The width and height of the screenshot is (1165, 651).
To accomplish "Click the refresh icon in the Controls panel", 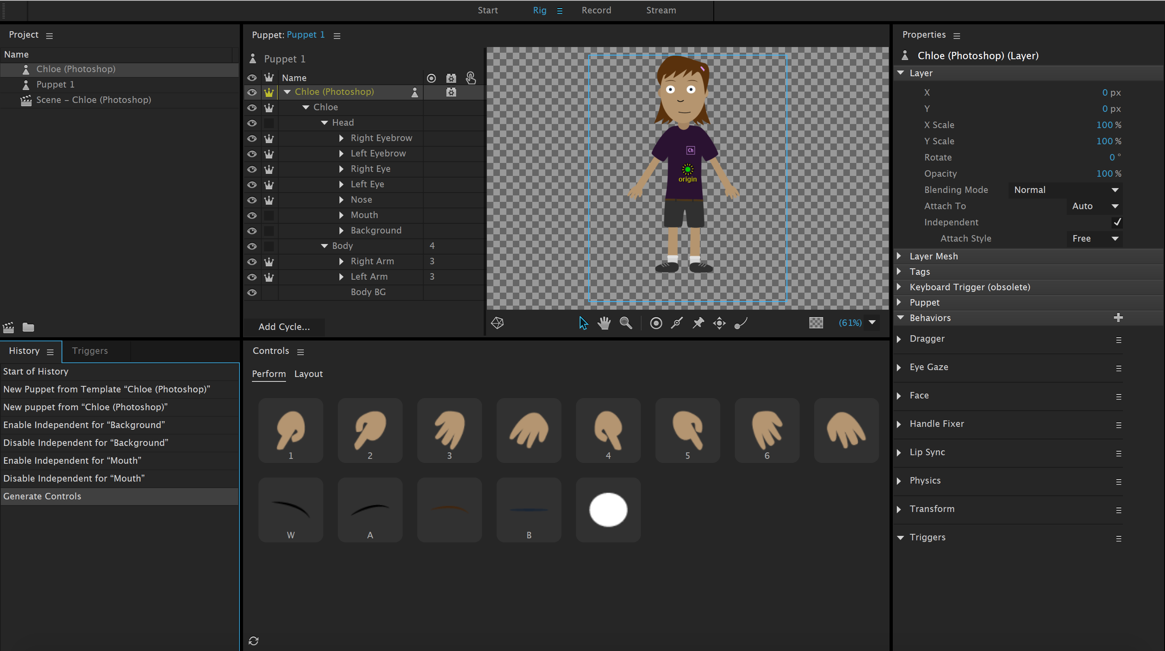I will [x=253, y=640].
